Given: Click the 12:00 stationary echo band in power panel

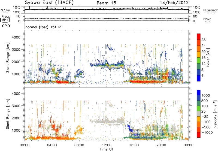Looking at the screenshot, I should [107, 65].
